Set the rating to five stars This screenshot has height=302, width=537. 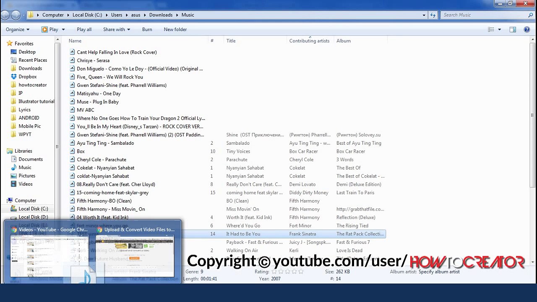coord(300,272)
